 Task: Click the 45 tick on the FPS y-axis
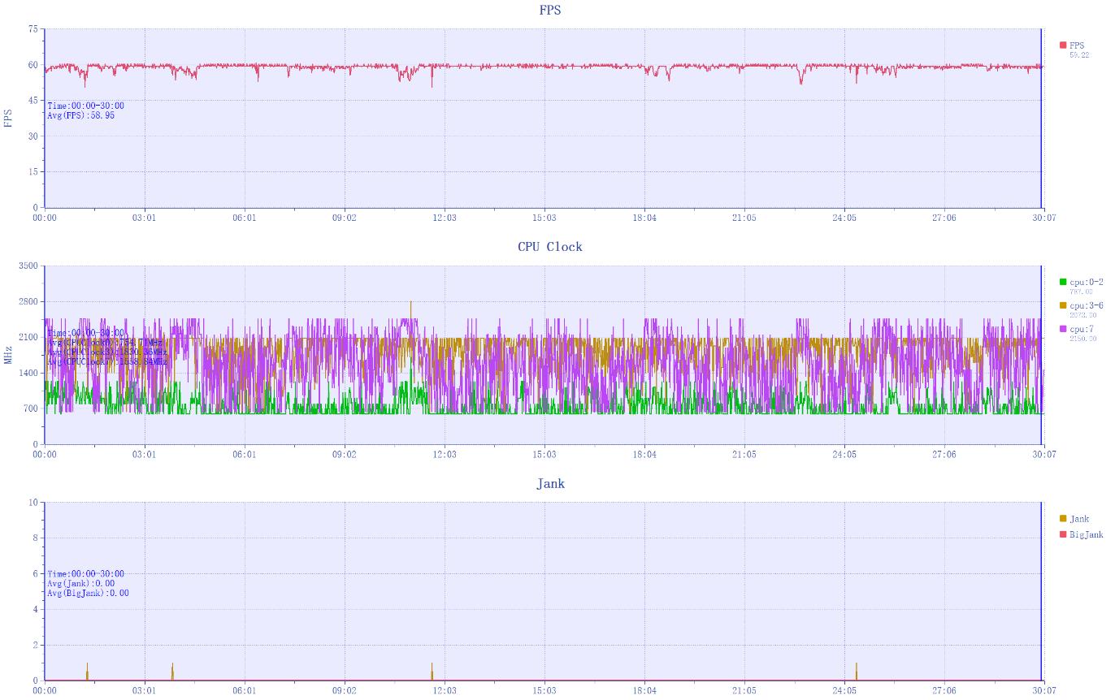pyautogui.click(x=33, y=100)
